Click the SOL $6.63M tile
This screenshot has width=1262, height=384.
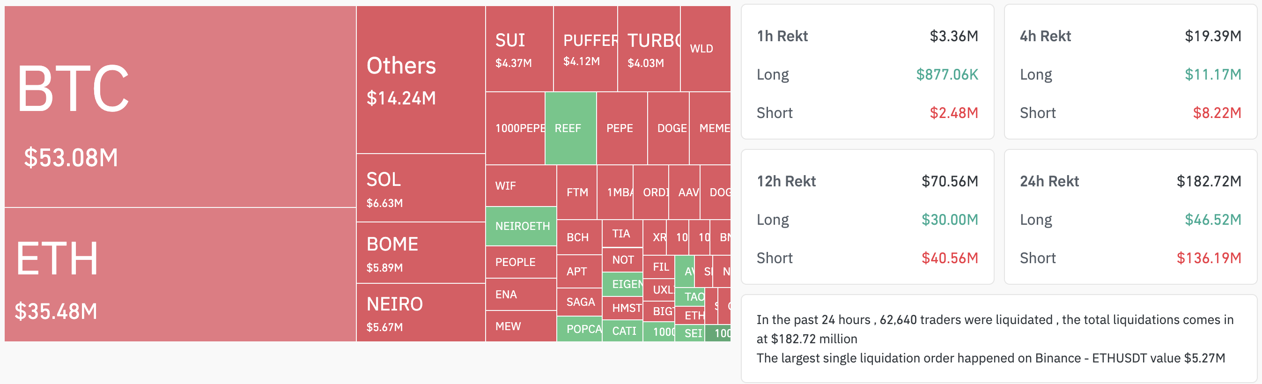(x=421, y=188)
